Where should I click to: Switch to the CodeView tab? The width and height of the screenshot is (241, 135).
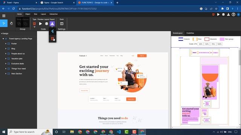pos(190,33)
